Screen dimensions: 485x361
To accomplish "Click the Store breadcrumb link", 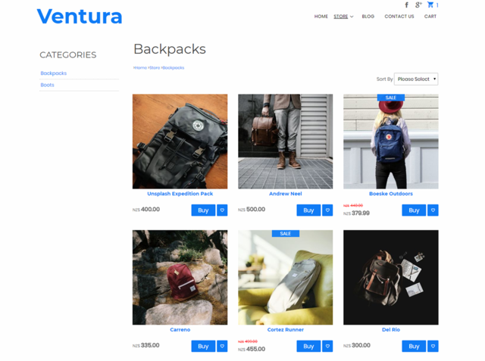I will [155, 67].
